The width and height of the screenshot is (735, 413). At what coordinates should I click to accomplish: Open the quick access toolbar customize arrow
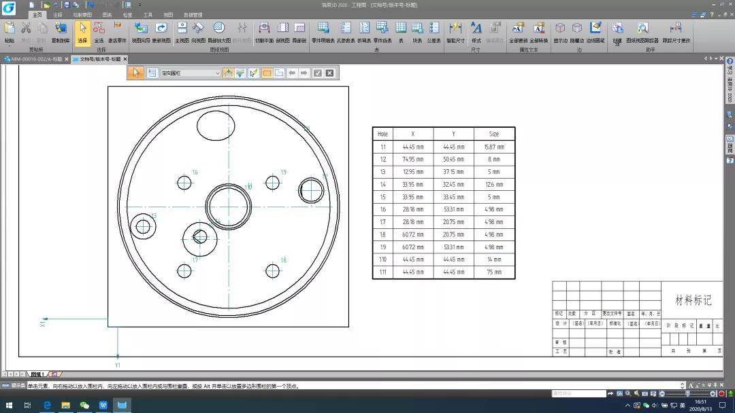[x=140, y=5]
